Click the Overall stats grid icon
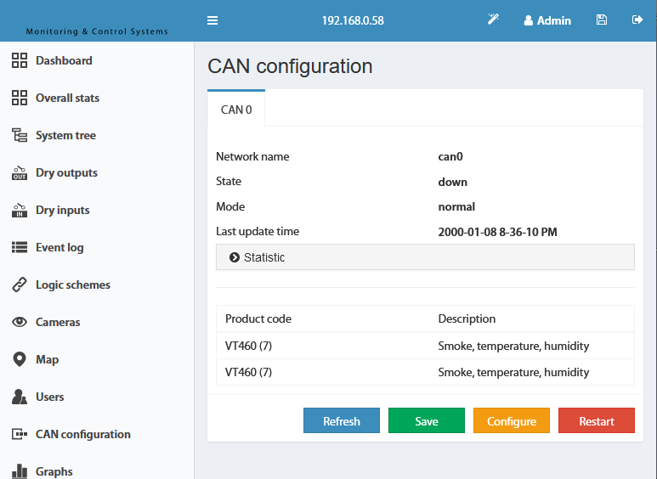 tap(20, 98)
